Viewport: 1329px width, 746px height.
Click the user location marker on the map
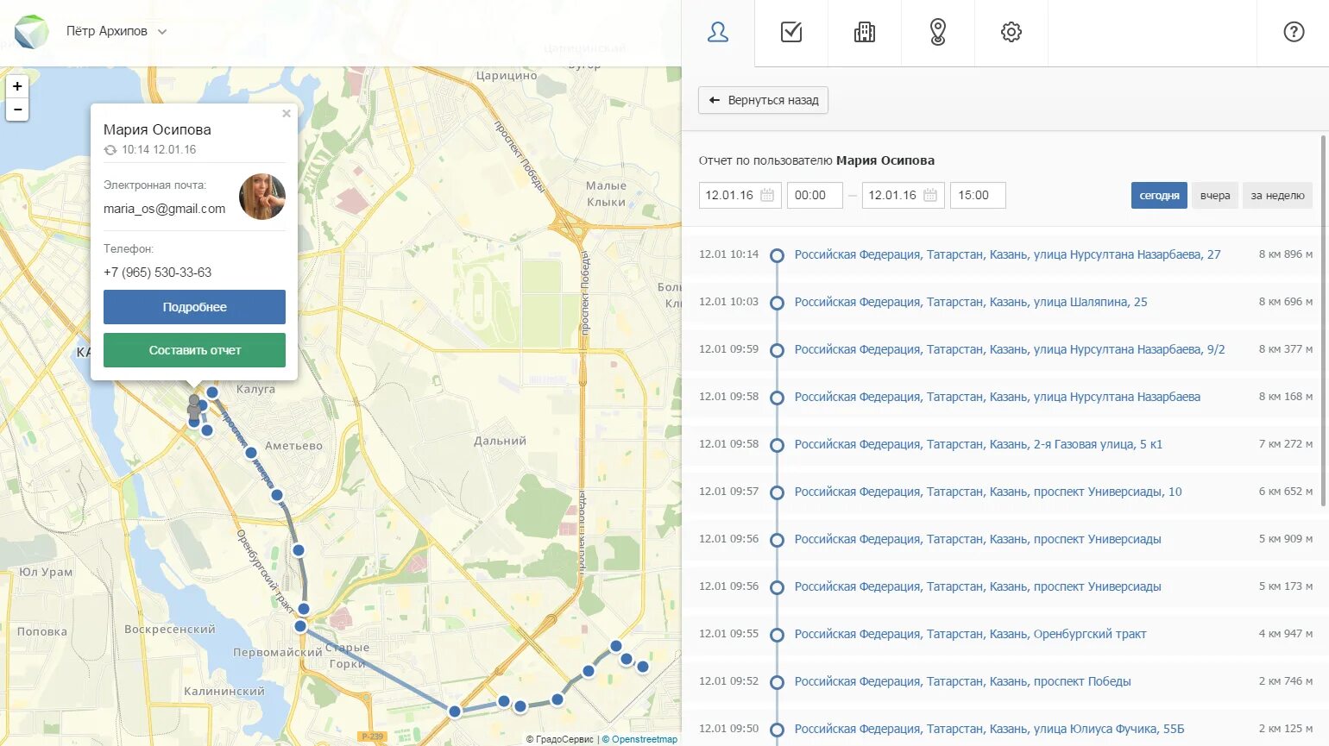(x=194, y=405)
